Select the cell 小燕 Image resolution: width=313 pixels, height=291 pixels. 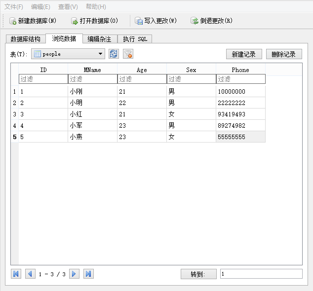(x=93, y=137)
